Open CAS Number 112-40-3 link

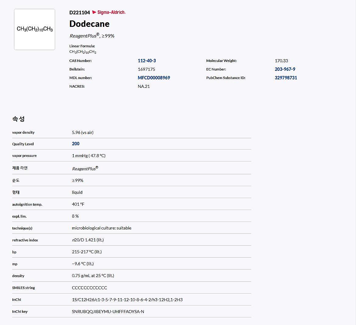tap(147, 61)
